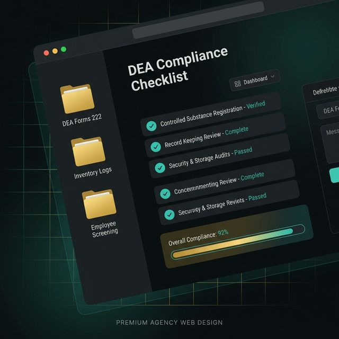Click the Employee Screening label
339x339 pixels.
[104, 229]
